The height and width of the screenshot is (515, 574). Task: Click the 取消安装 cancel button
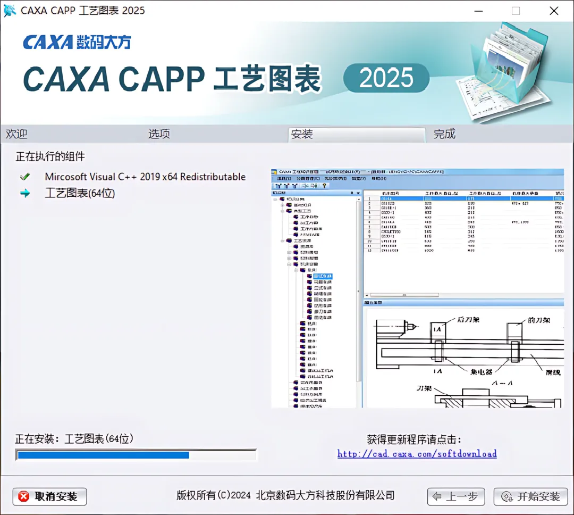pyautogui.click(x=50, y=497)
